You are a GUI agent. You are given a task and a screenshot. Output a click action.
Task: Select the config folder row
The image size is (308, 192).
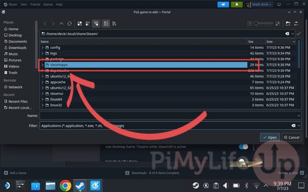click(168, 48)
